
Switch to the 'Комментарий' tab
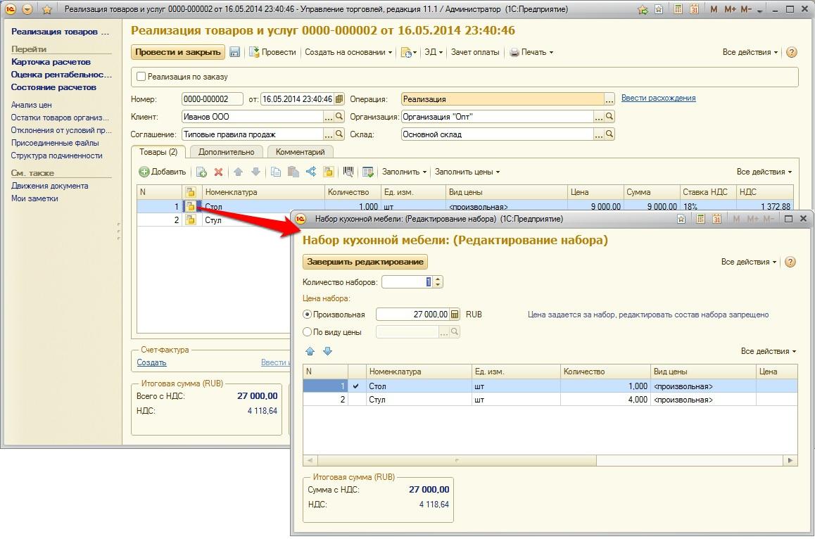[300, 152]
